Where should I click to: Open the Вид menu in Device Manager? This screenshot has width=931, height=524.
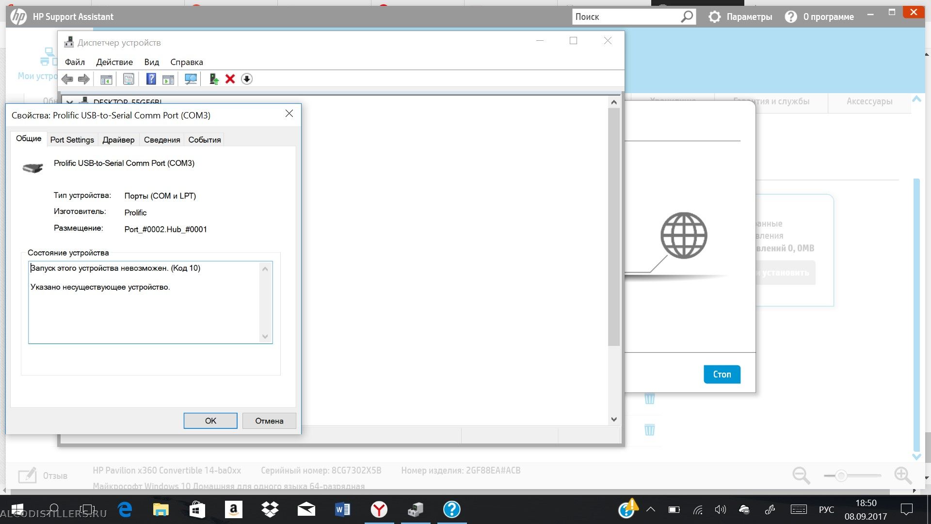pyautogui.click(x=152, y=62)
